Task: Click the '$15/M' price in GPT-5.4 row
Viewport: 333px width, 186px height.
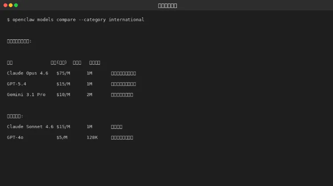Action: click(63, 84)
